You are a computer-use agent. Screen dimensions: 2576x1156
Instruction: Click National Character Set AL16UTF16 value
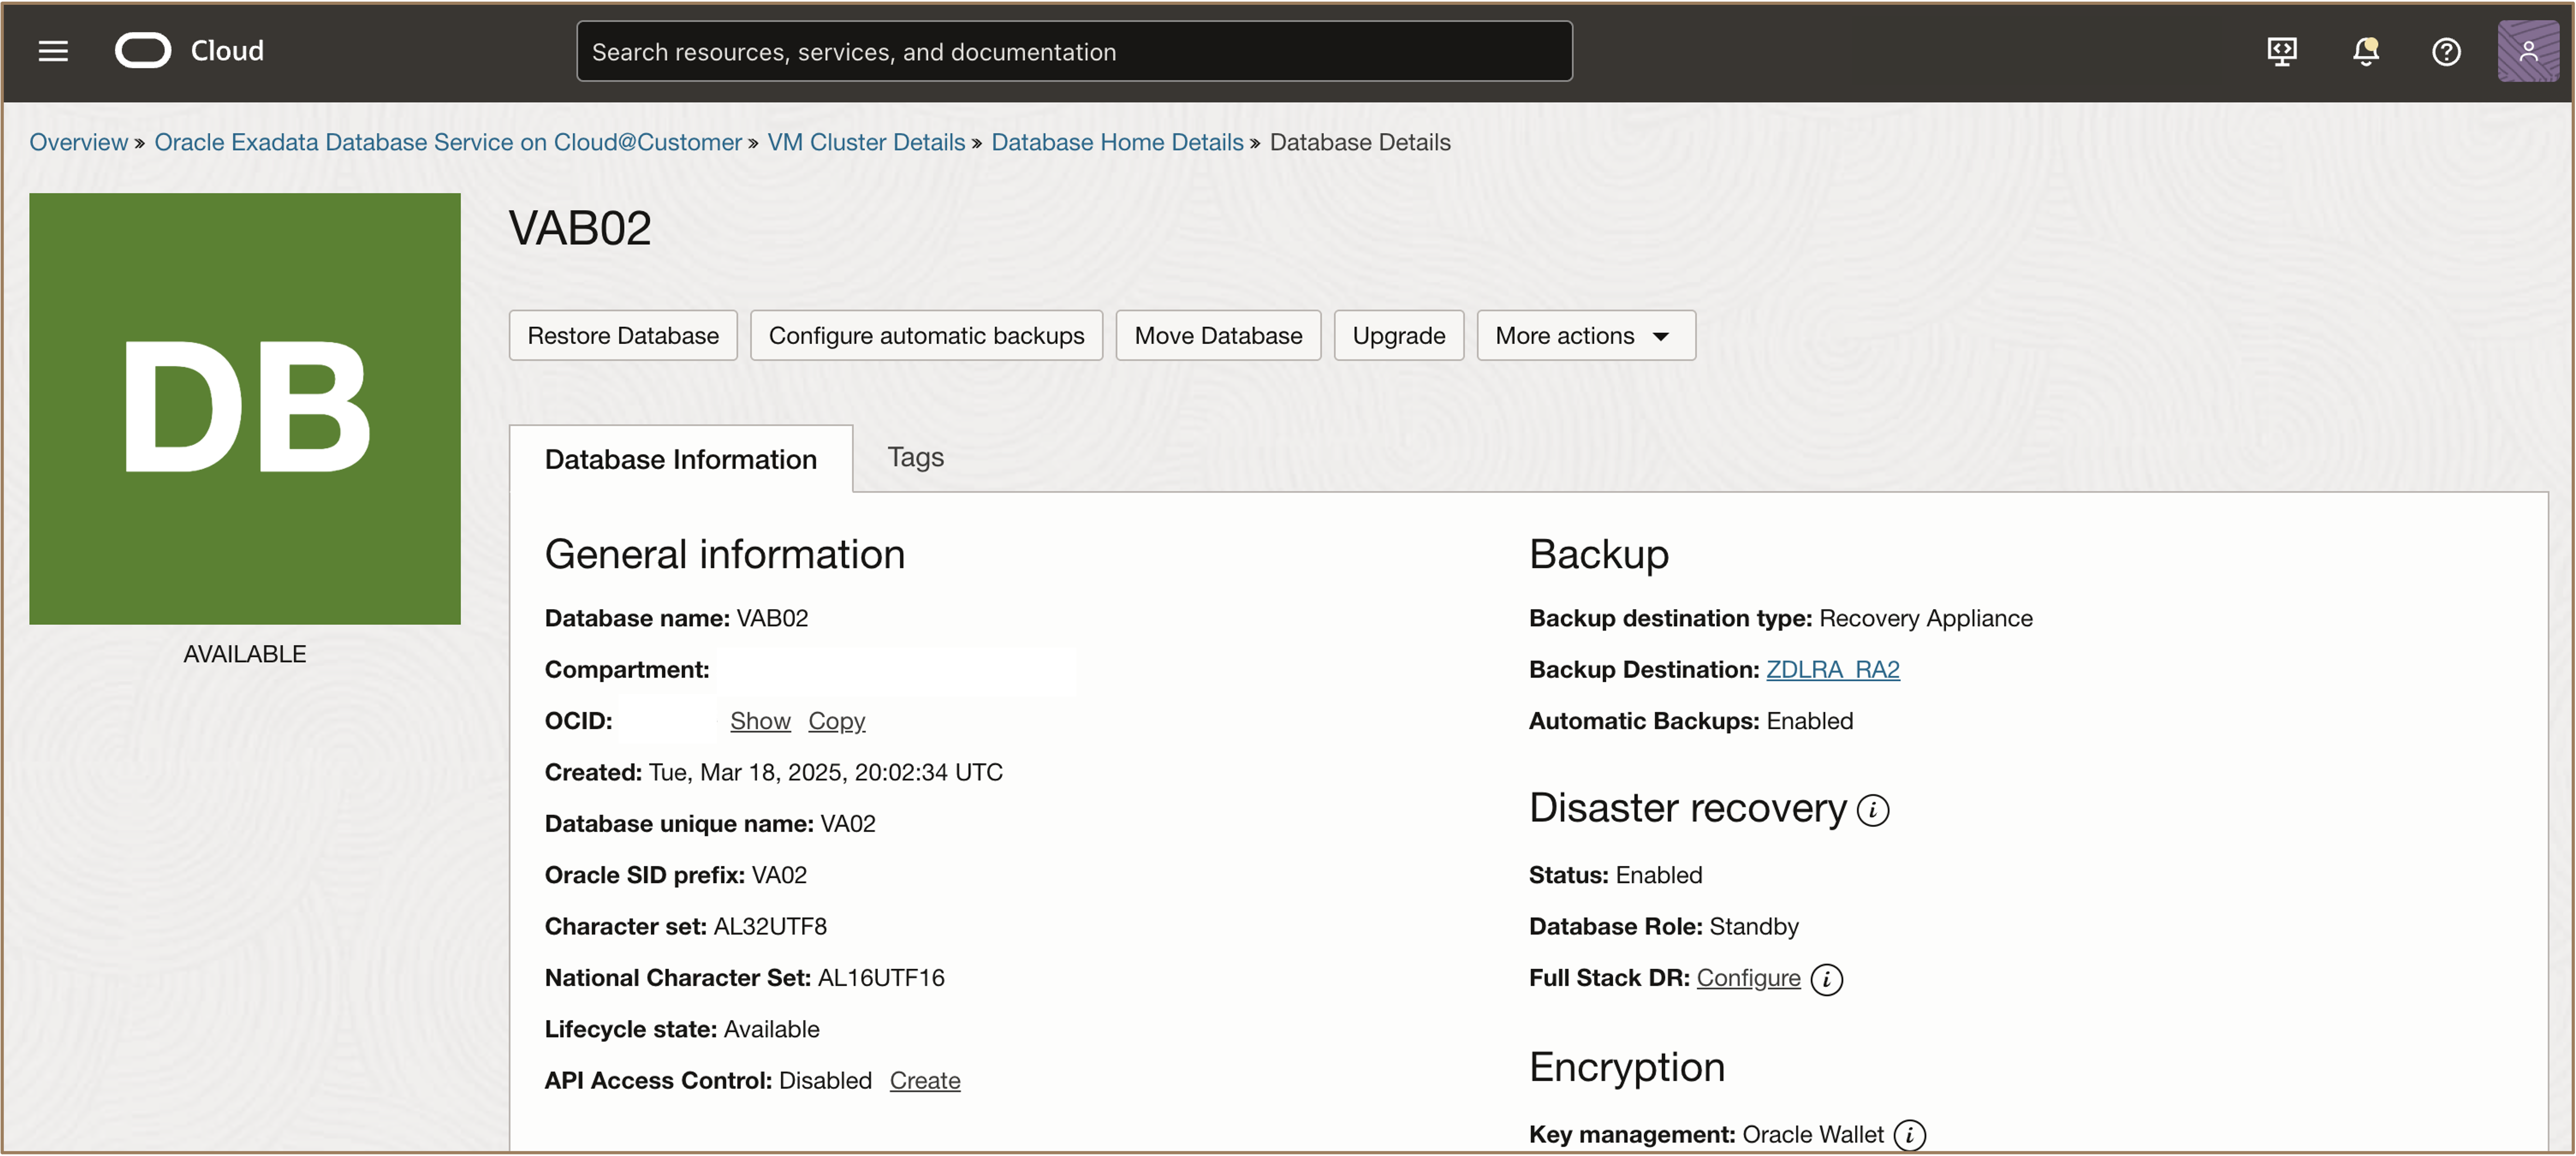point(881,978)
